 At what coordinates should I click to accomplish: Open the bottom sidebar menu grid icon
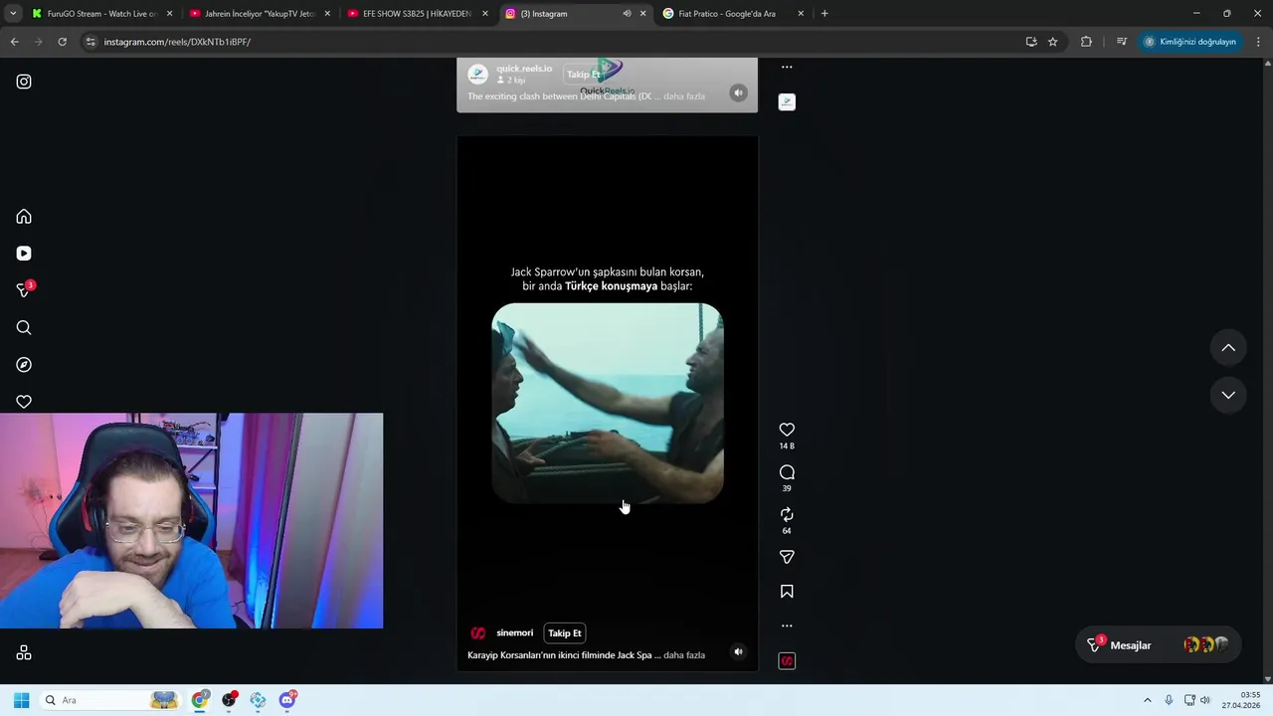[24, 653]
